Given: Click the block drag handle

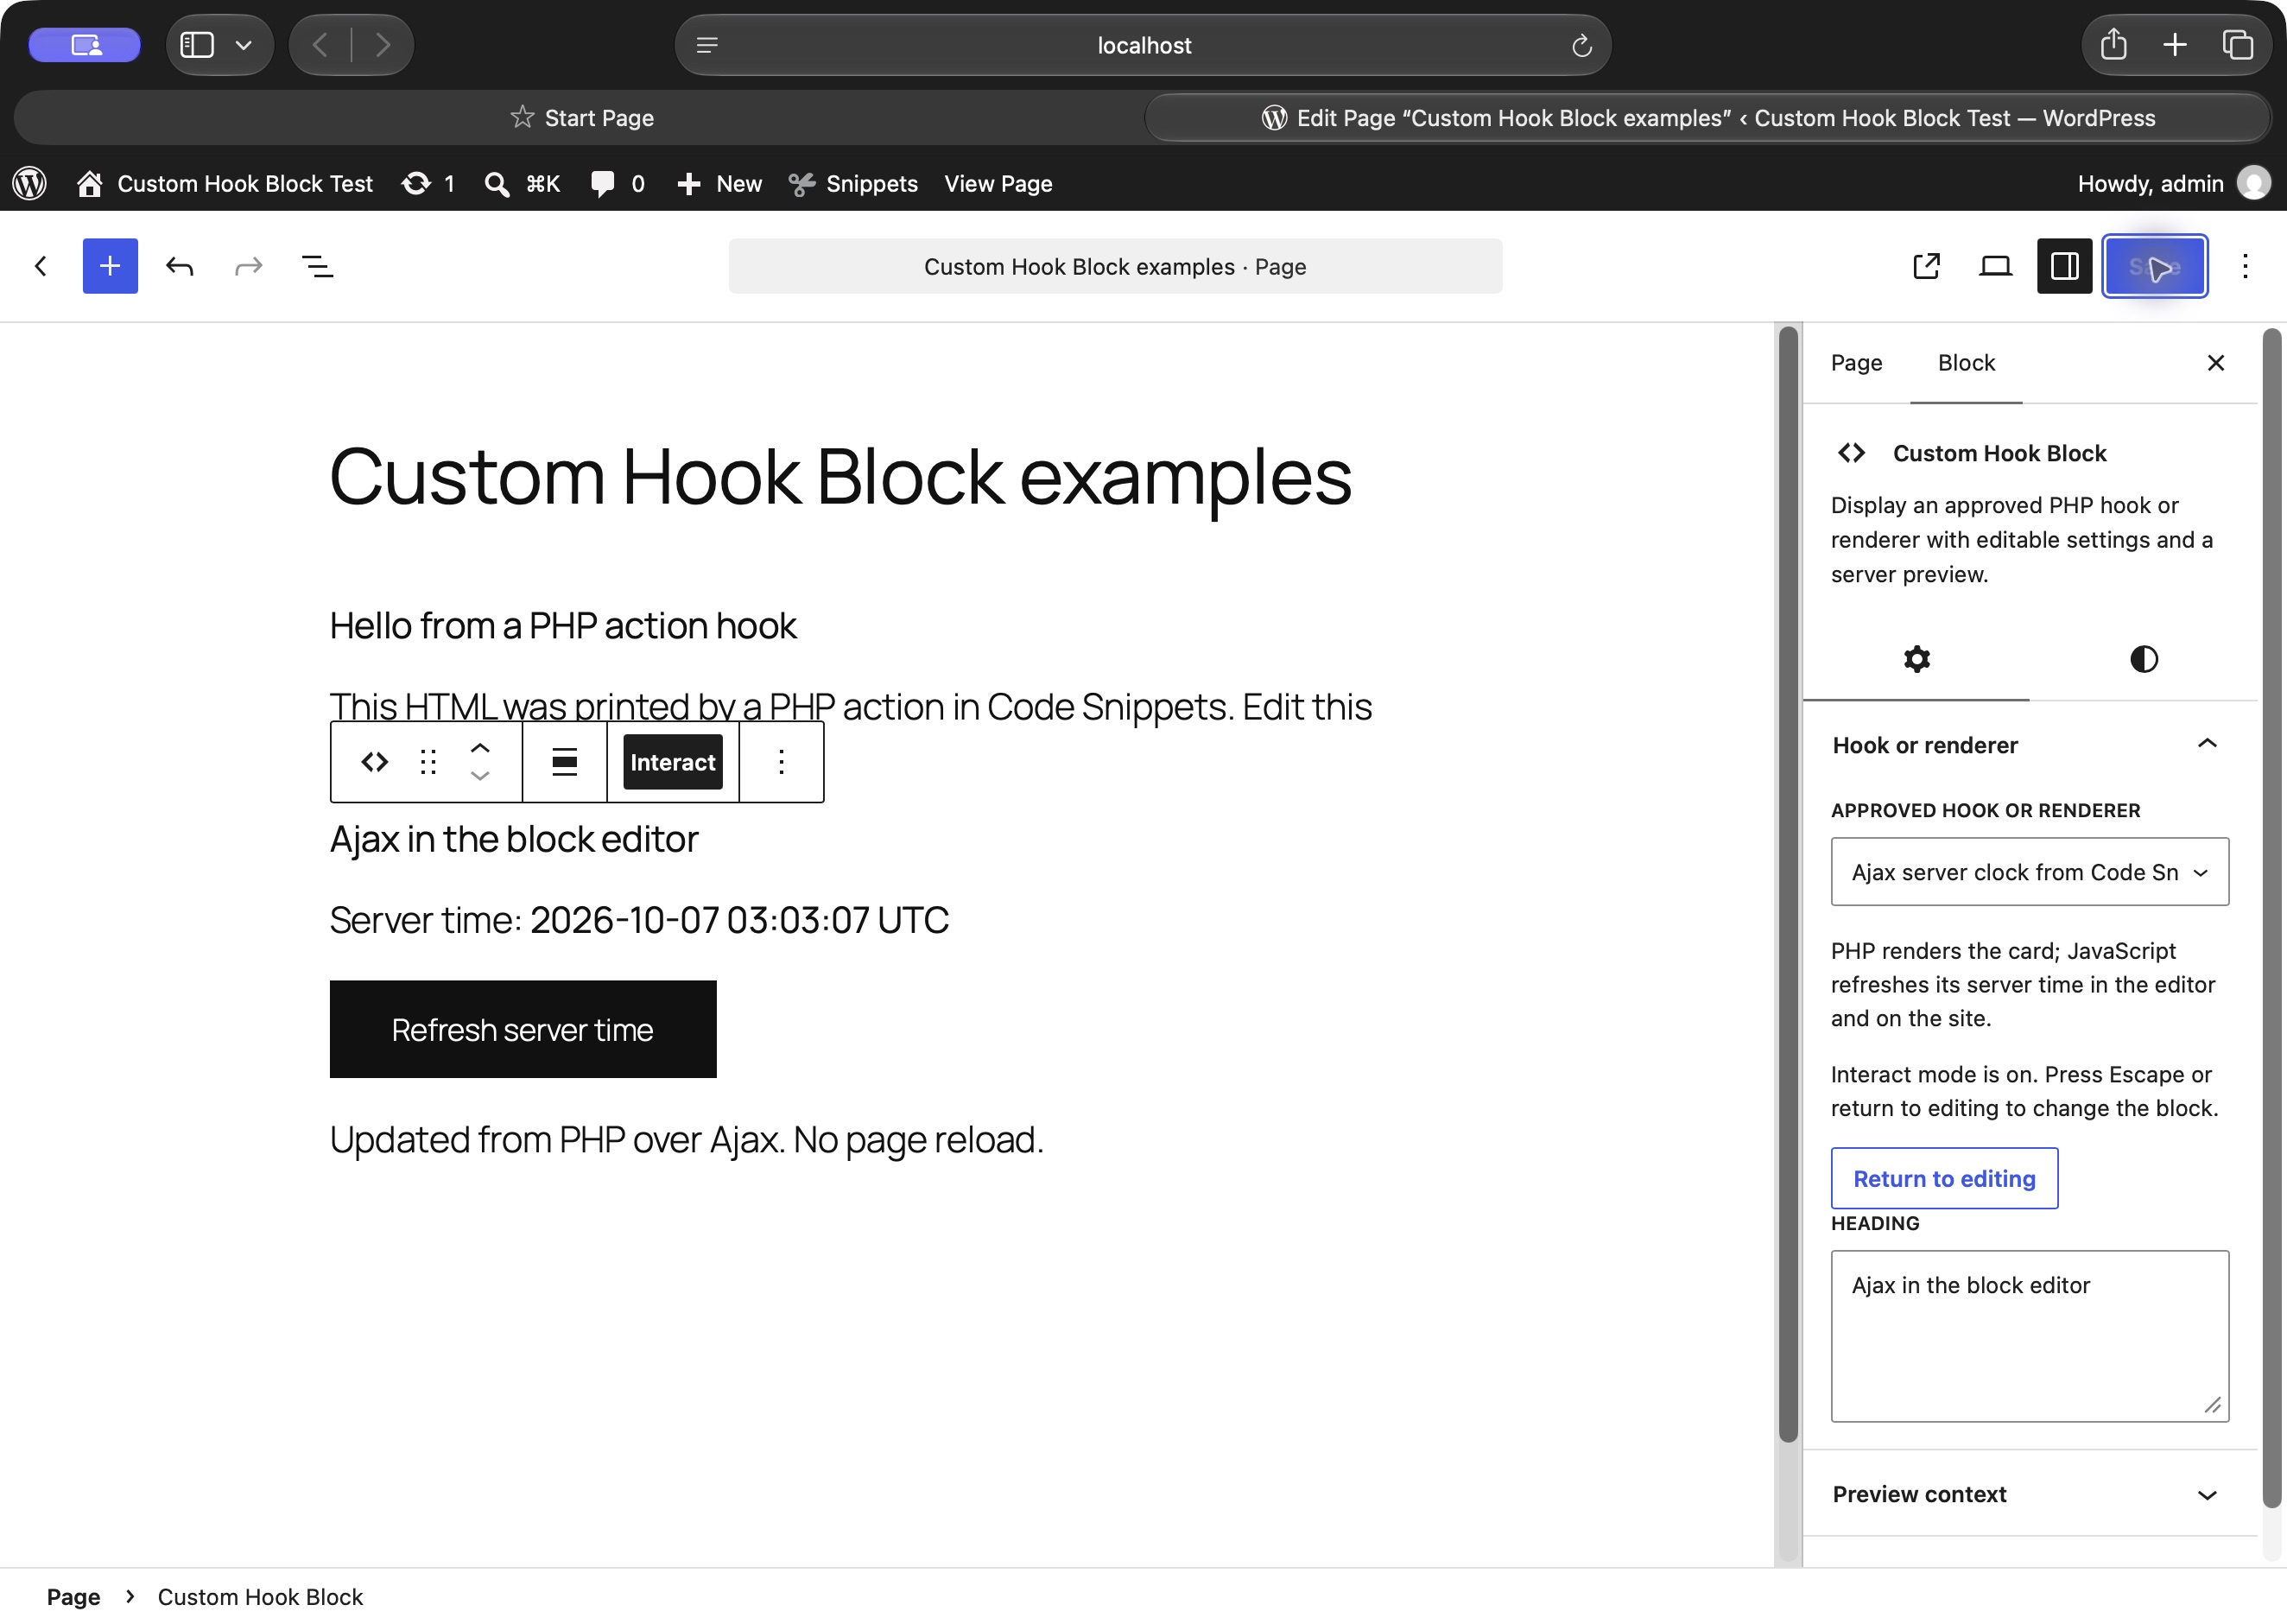Looking at the screenshot, I should [x=428, y=762].
